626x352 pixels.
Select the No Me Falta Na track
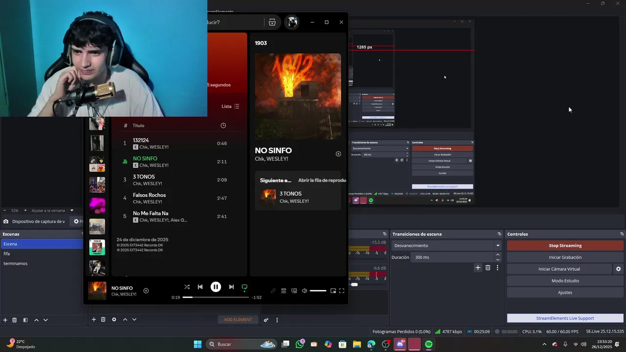click(x=179, y=217)
